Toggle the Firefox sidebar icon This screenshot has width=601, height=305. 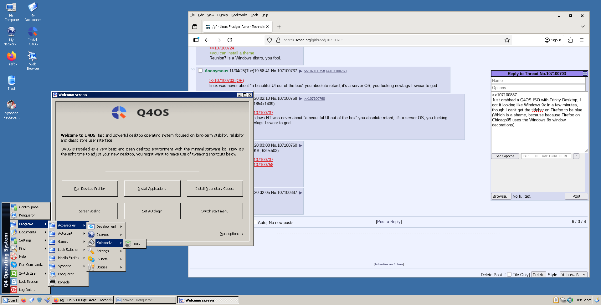point(196,40)
